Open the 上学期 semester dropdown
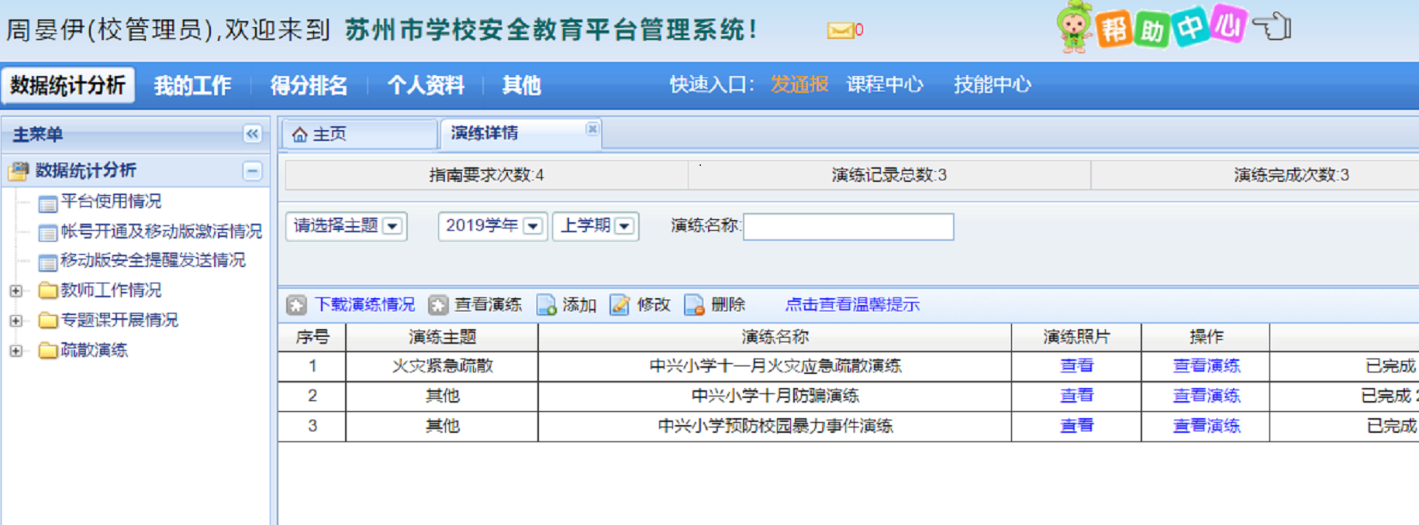This screenshot has width=1419, height=525. (x=624, y=226)
